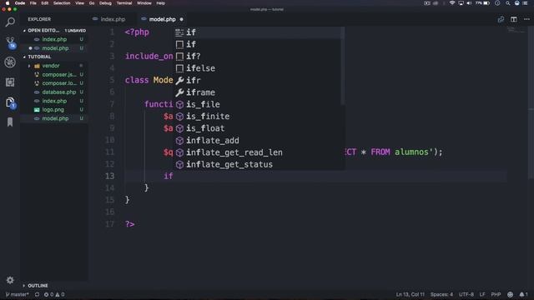Viewport: 534px width, 300px height.
Task: Click the feedback smiley in status bar
Action: point(510,294)
